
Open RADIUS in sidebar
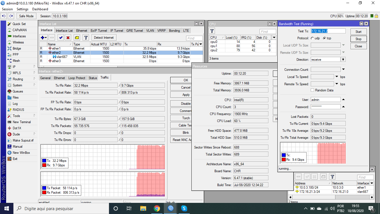pyautogui.click(x=18, y=110)
